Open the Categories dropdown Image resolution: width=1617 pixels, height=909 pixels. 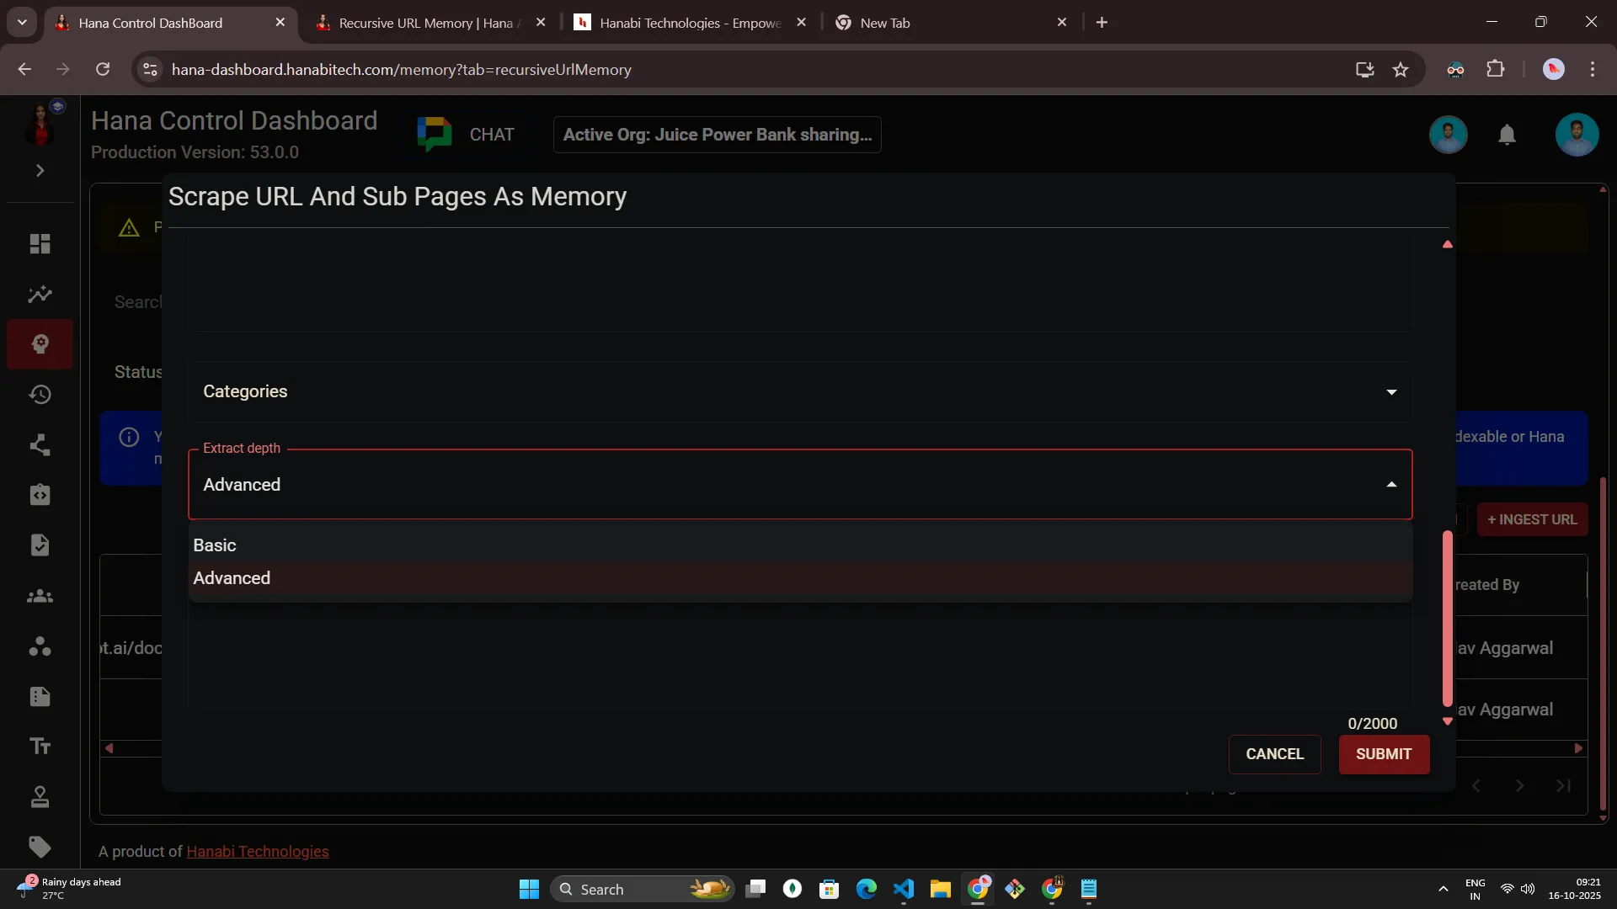tap(798, 391)
